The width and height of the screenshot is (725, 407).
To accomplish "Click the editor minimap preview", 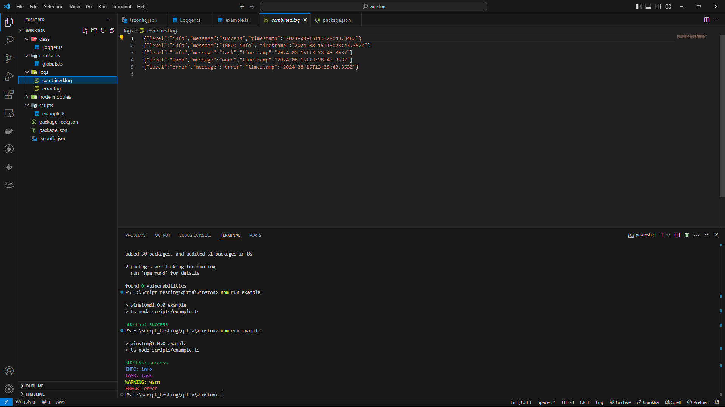I will (x=691, y=37).
